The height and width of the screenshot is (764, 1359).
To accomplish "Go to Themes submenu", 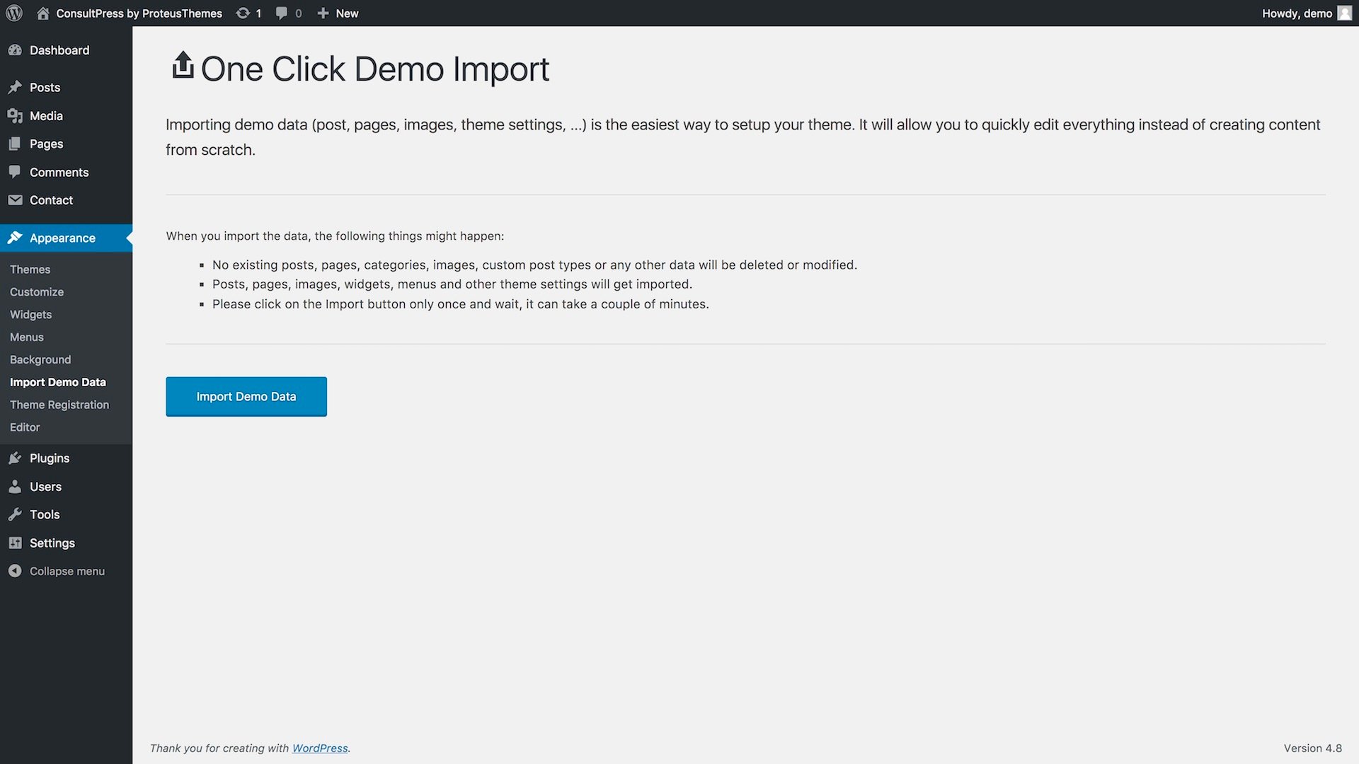I will tap(30, 270).
